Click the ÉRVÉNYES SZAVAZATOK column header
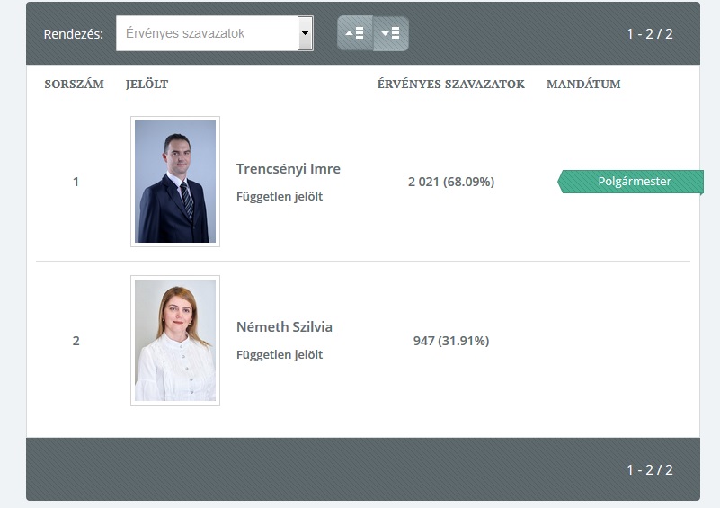The width and height of the screenshot is (720, 508). point(451,84)
